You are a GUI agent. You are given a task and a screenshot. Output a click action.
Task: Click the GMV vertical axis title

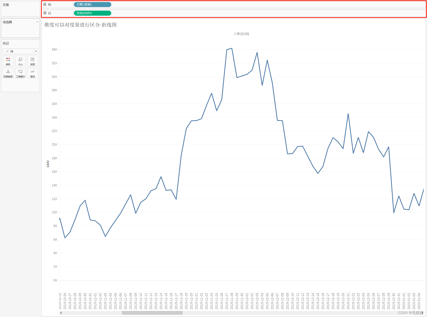click(48, 164)
